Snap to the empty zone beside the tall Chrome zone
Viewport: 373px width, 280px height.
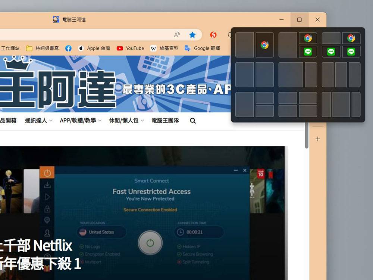(x=245, y=45)
